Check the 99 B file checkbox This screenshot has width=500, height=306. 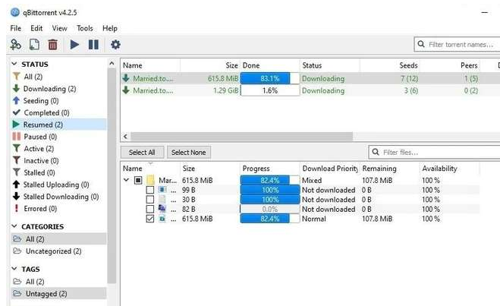point(150,190)
